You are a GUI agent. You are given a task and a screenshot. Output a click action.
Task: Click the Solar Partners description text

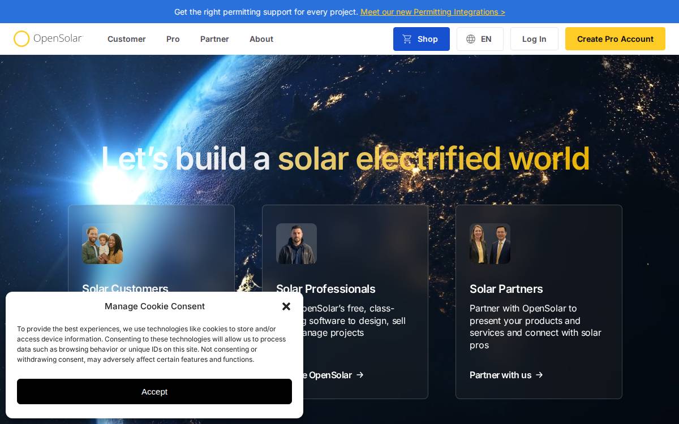click(x=535, y=327)
